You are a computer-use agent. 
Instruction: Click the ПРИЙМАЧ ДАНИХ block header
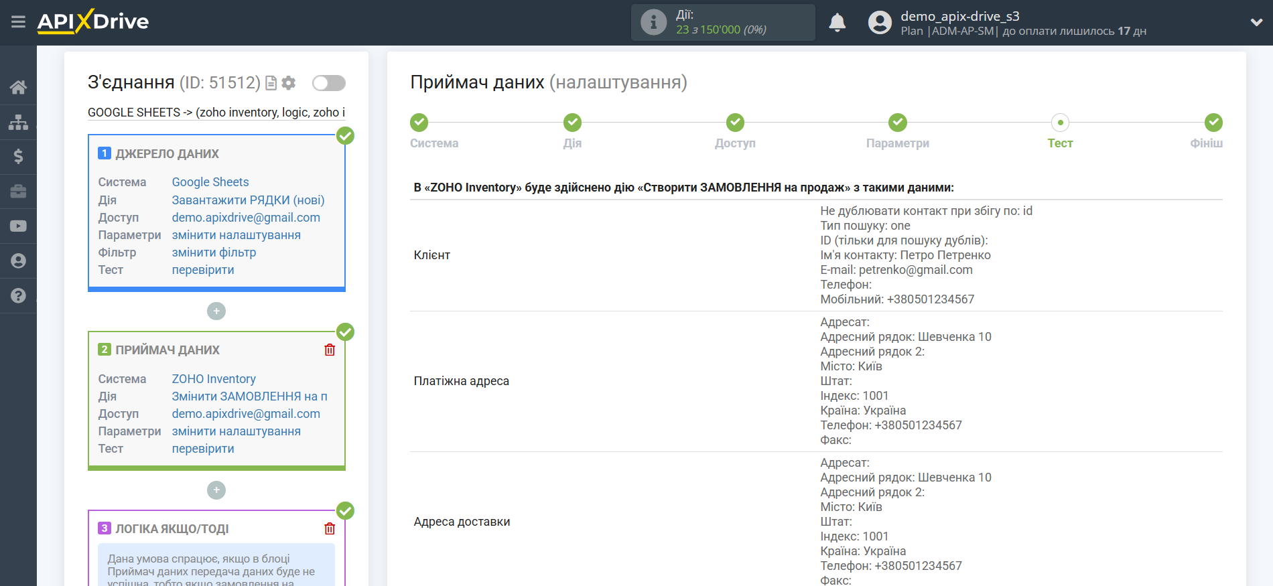pyautogui.click(x=167, y=350)
